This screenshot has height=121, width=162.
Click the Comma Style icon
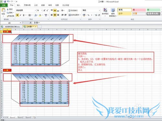[x=92, y=15]
